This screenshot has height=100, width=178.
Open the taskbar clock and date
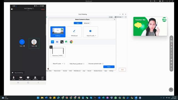tap(174, 98)
